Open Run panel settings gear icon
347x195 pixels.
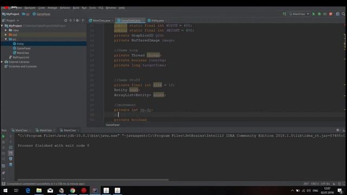click(337, 130)
